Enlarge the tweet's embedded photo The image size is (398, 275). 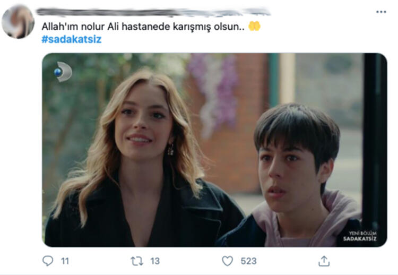[214, 150]
